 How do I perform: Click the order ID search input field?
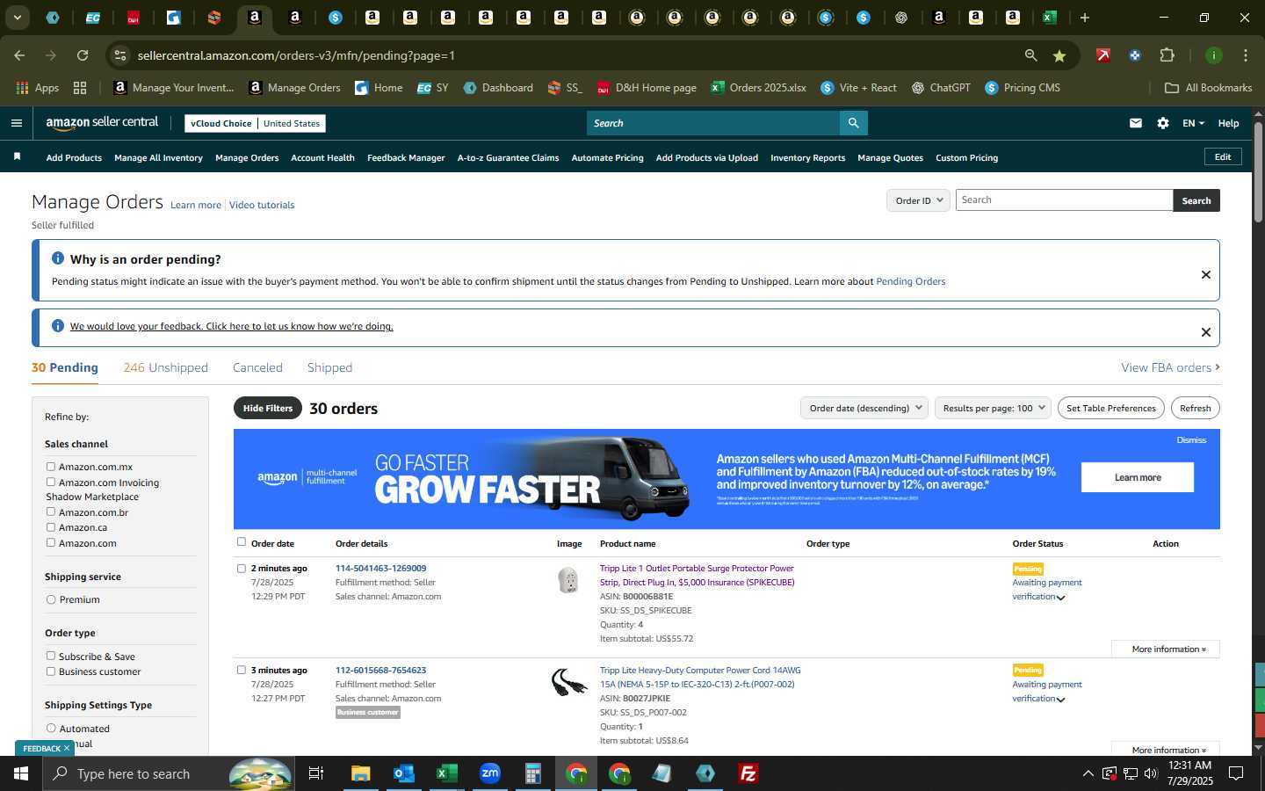tap(1064, 200)
